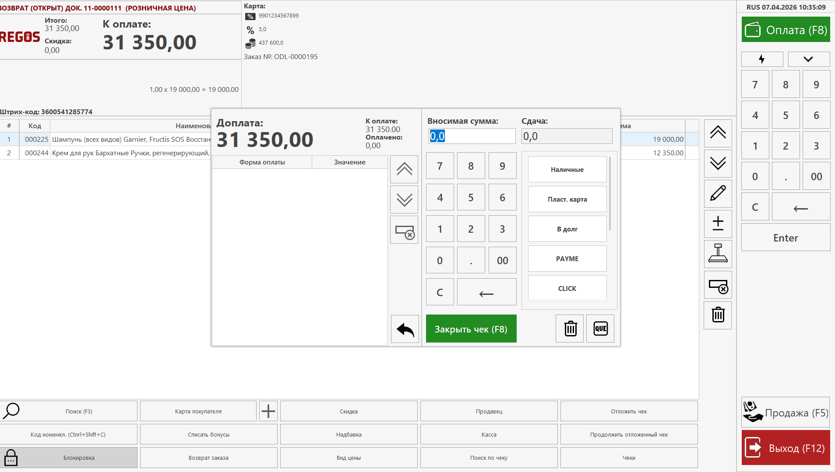Screen dimensions: 835x472
Task: Choose Пласт. карта payment type
Action: (567, 199)
